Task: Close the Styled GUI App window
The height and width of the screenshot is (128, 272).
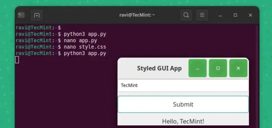Action: (238, 68)
